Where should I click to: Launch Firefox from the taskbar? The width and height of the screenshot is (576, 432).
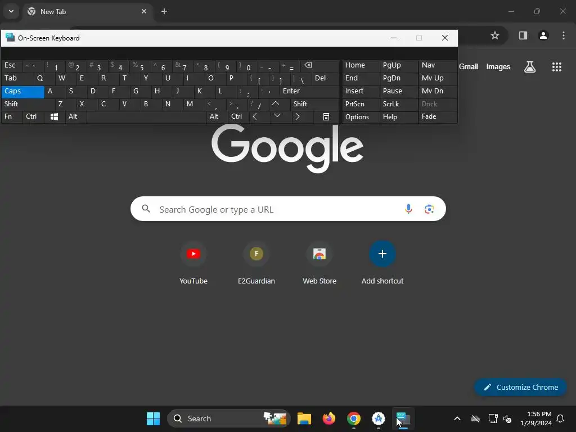pos(328,418)
